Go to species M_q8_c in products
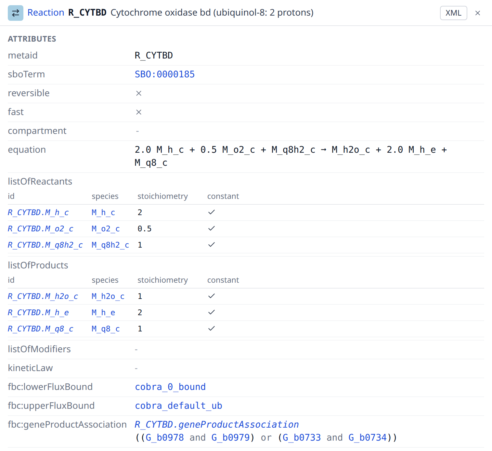 point(106,329)
